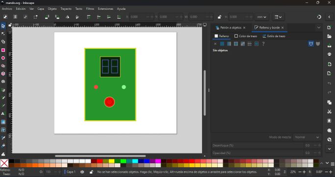Click the Opacidad (%) slider
Screen dimensions: 335x177
tap(257, 153)
